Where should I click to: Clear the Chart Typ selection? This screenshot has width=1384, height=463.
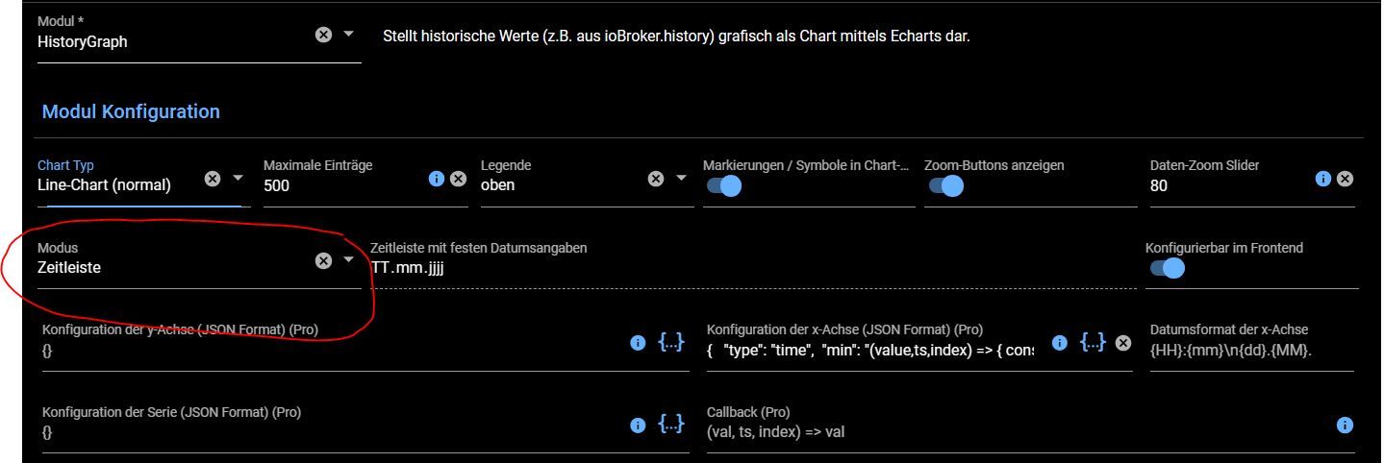tap(213, 179)
